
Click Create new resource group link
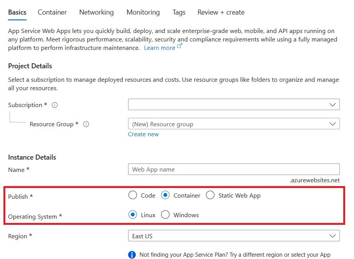pyautogui.click(x=143, y=134)
